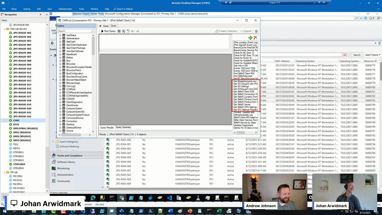Open the Community workspace
382x215 pixels.
coord(63,181)
